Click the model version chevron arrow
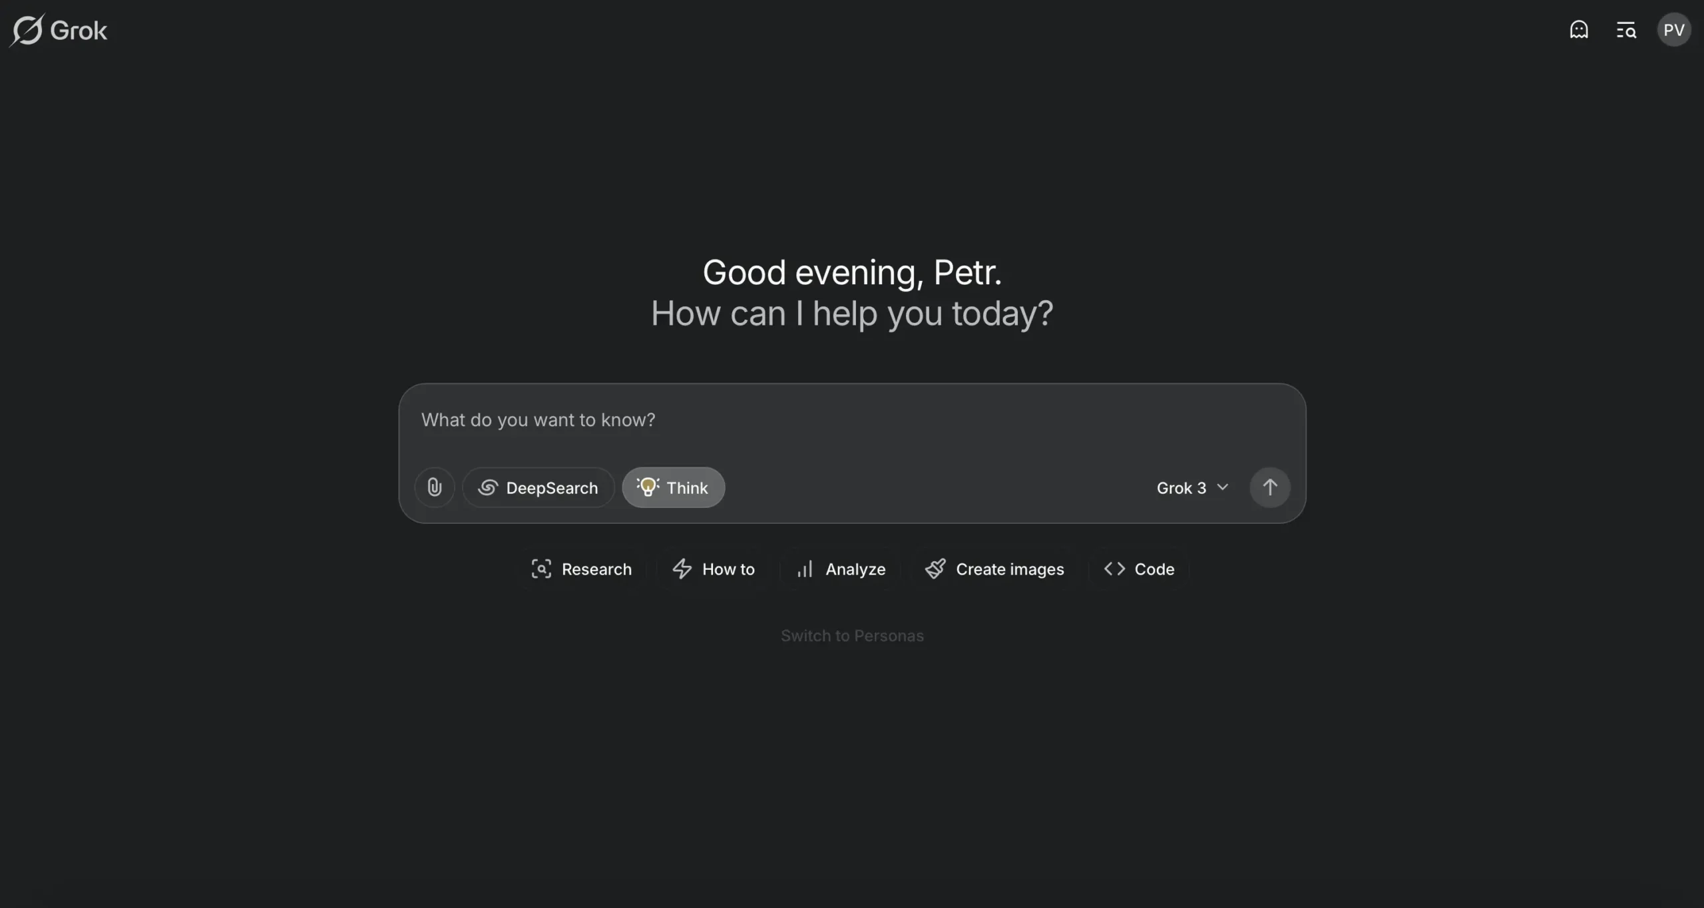 (x=1221, y=487)
